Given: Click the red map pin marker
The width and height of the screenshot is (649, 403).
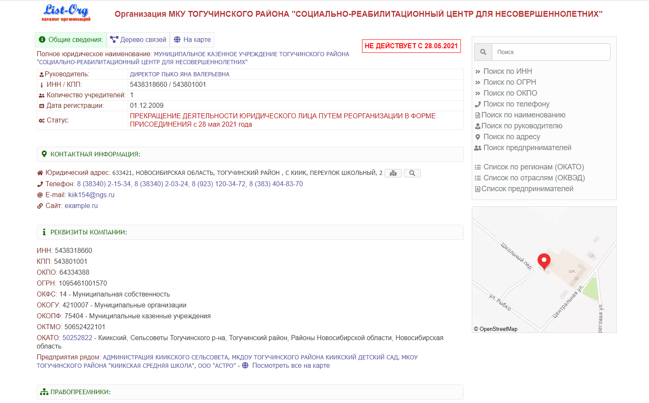Looking at the screenshot, I should tap(544, 261).
